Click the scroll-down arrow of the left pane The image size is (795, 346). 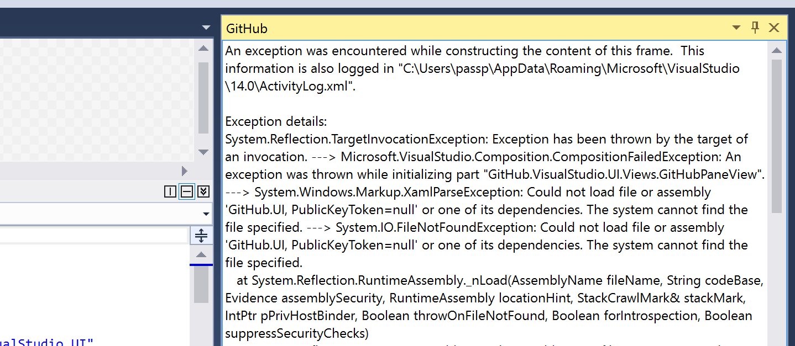[x=203, y=153]
